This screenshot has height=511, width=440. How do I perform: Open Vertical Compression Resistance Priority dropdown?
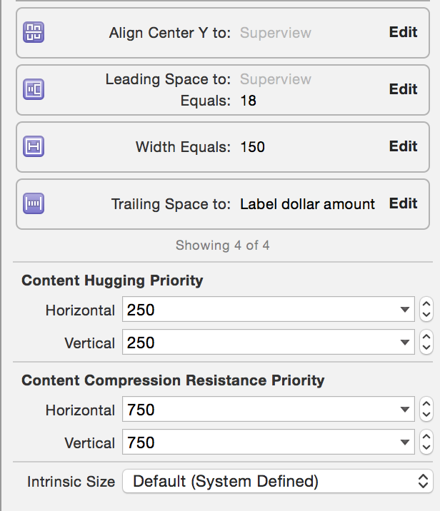[x=406, y=442]
